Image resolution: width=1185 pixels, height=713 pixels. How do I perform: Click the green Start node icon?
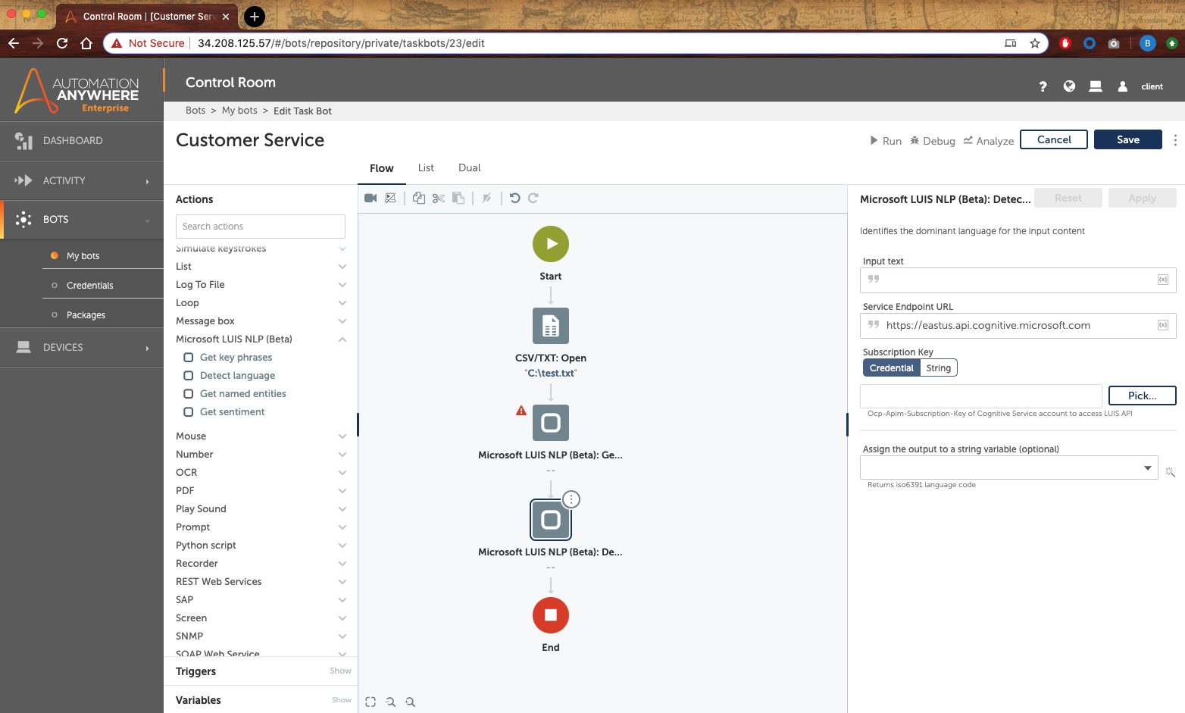551,244
